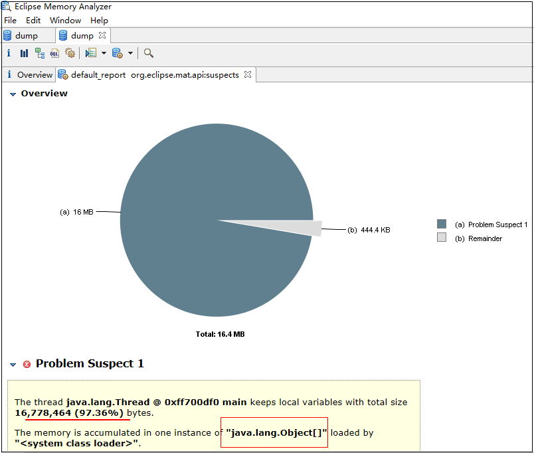
Task: Click the Problem Suspect 1 legend swatch
Action: point(442,225)
